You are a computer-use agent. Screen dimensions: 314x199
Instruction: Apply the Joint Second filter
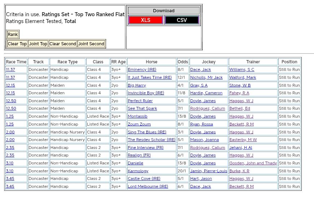91,44
